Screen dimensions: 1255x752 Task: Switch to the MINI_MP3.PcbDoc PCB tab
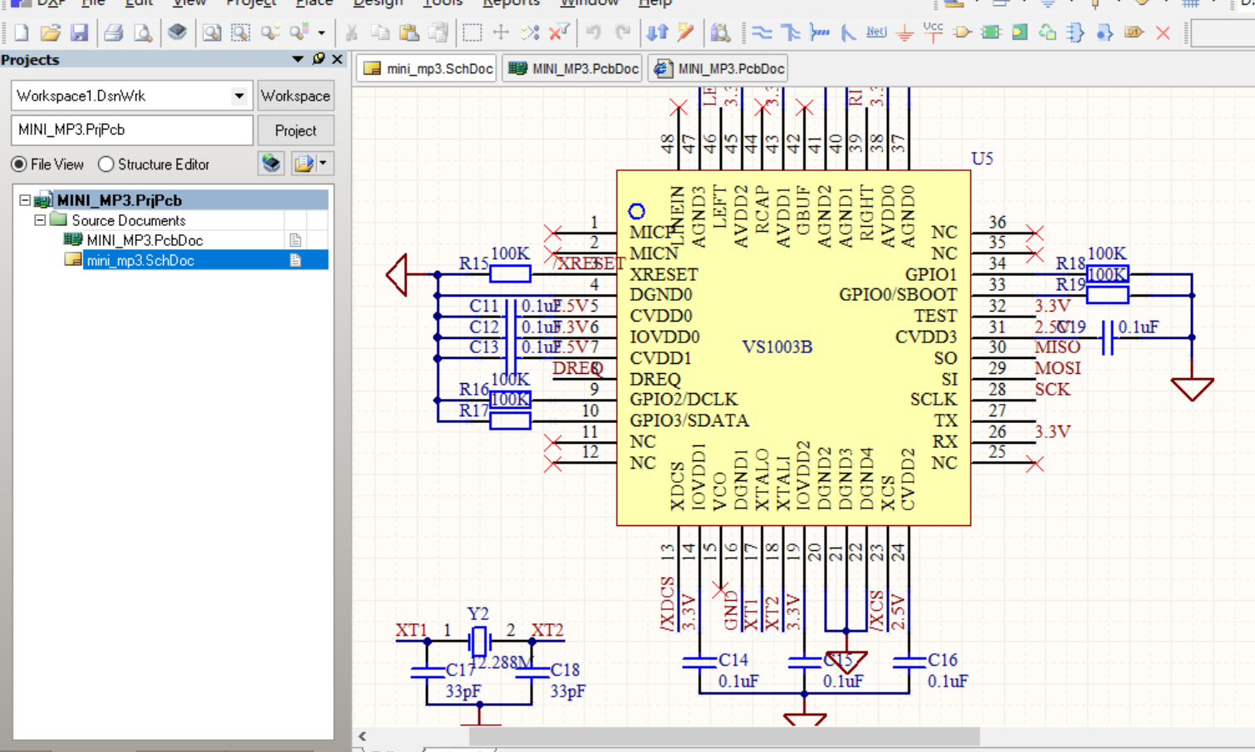pos(574,69)
